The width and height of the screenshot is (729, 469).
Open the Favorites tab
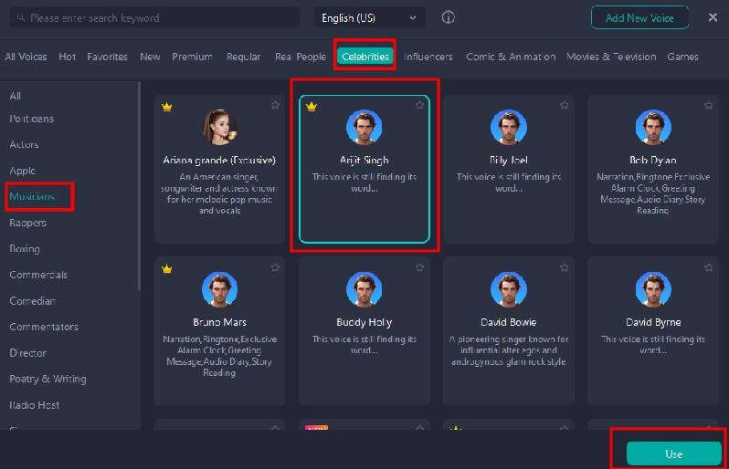tap(108, 57)
